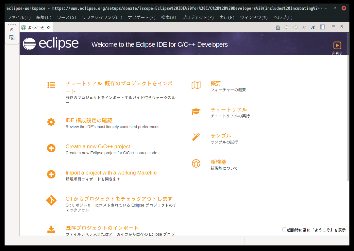Open the 新機能 link
Screen dimensions: 354x251
218,162
